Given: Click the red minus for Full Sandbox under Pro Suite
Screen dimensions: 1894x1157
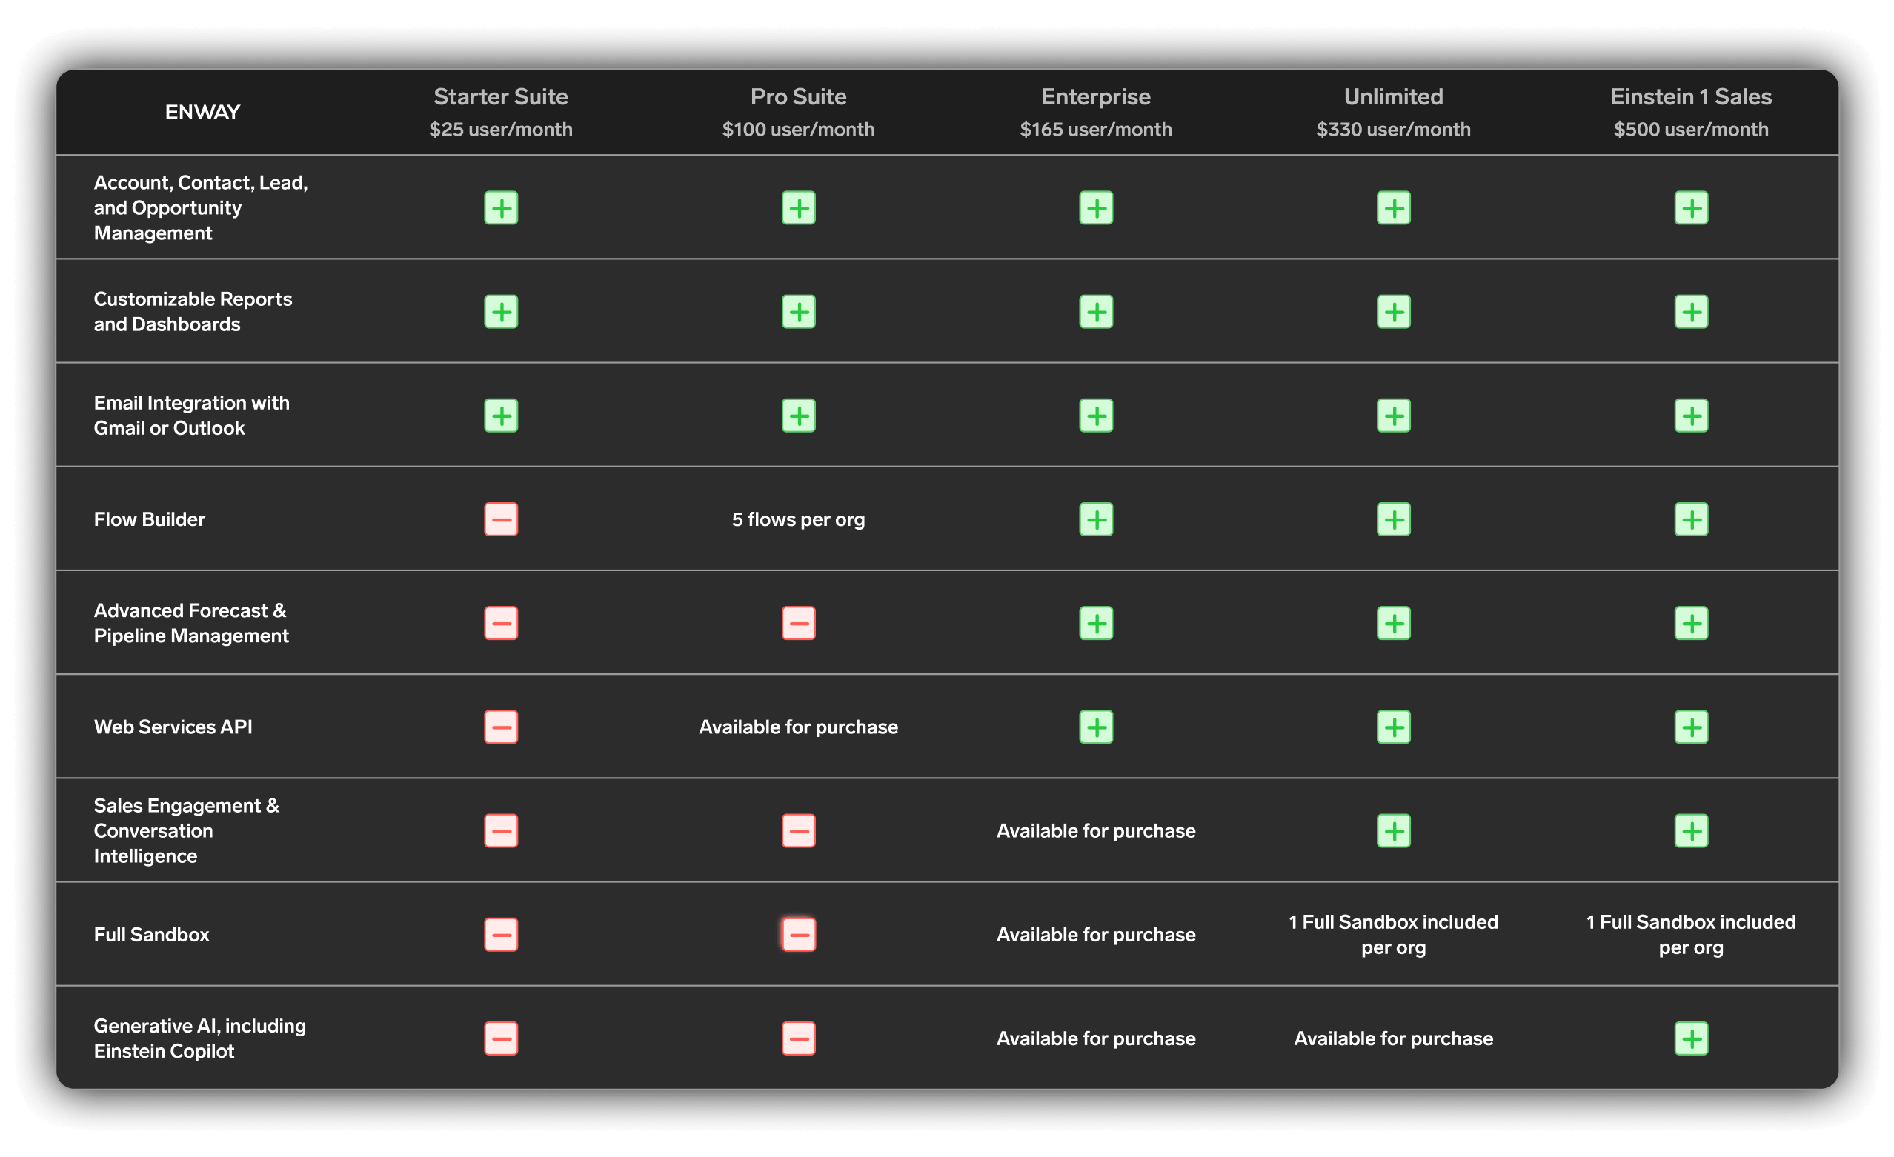Looking at the screenshot, I should [799, 934].
